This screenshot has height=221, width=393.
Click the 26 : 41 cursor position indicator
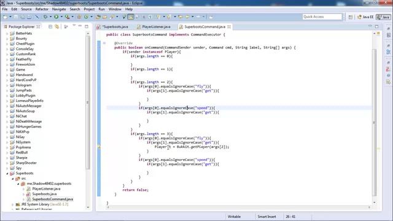pyautogui.click(x=290, y=217)
